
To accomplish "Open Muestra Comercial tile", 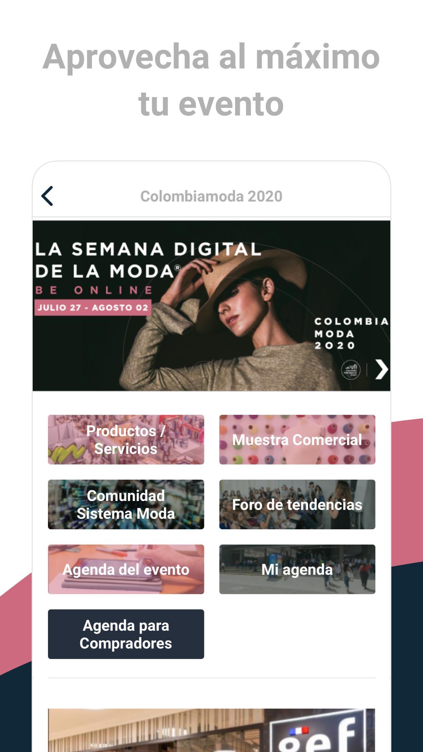I will pyautogui.click(x=297, y=440).
